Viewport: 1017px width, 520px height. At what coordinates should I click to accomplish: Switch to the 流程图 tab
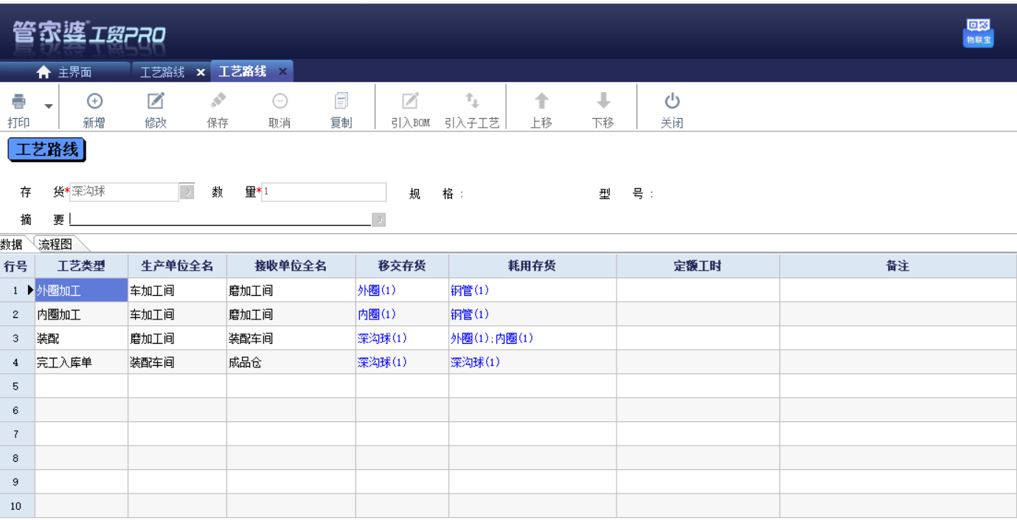56,244
